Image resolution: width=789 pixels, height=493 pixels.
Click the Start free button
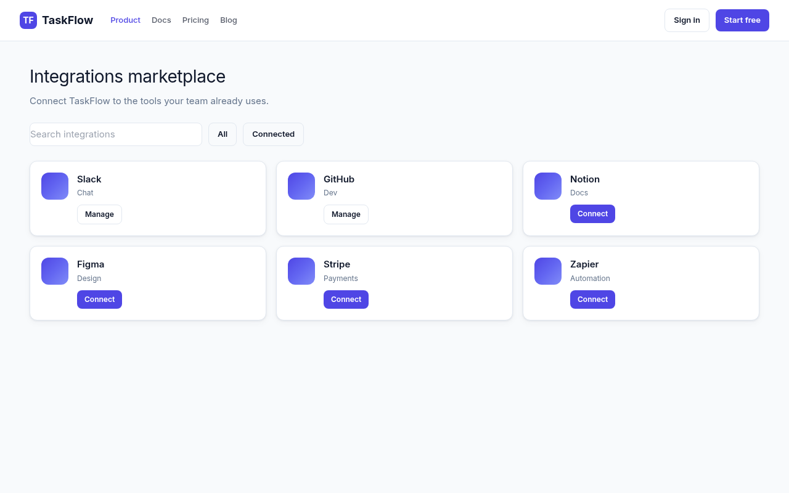(742, 20)
